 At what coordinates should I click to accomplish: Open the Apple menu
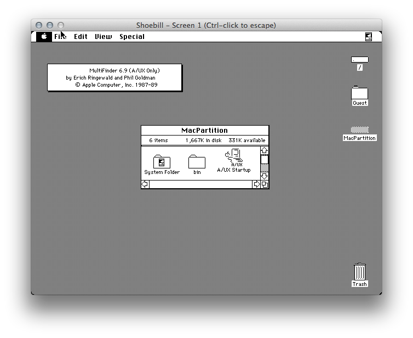[x=44, y=36]
